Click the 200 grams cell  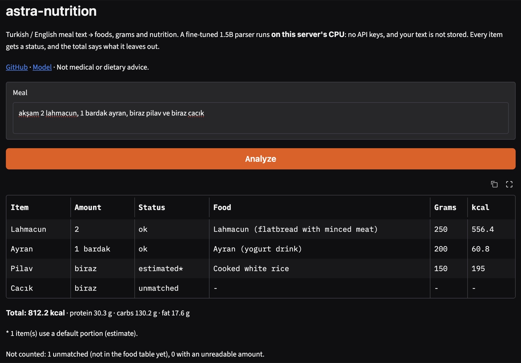[x=449, y=249]
